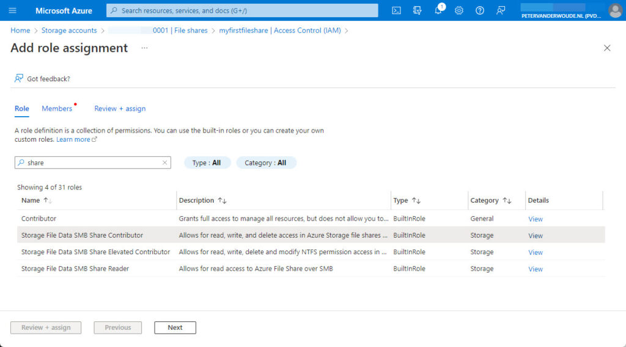Click the Next button
This screenshot has height=347, width=626.
[175, 327]
